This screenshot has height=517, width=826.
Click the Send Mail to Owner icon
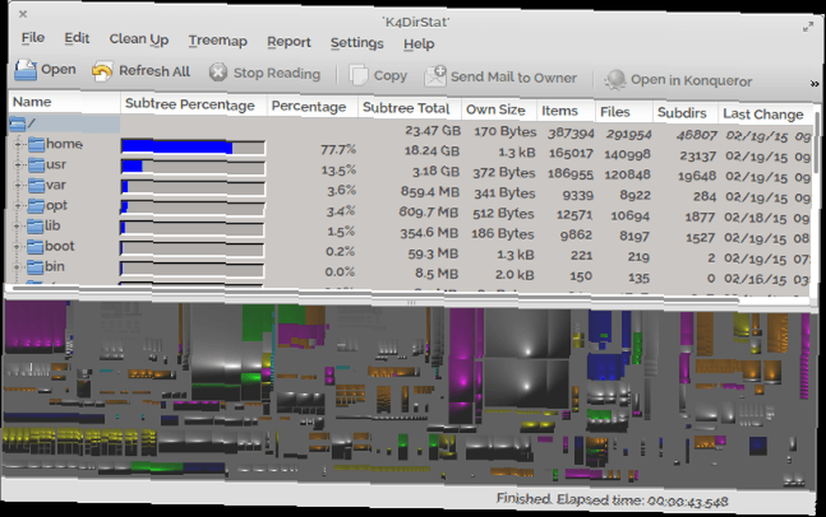[x=435, y=77]
